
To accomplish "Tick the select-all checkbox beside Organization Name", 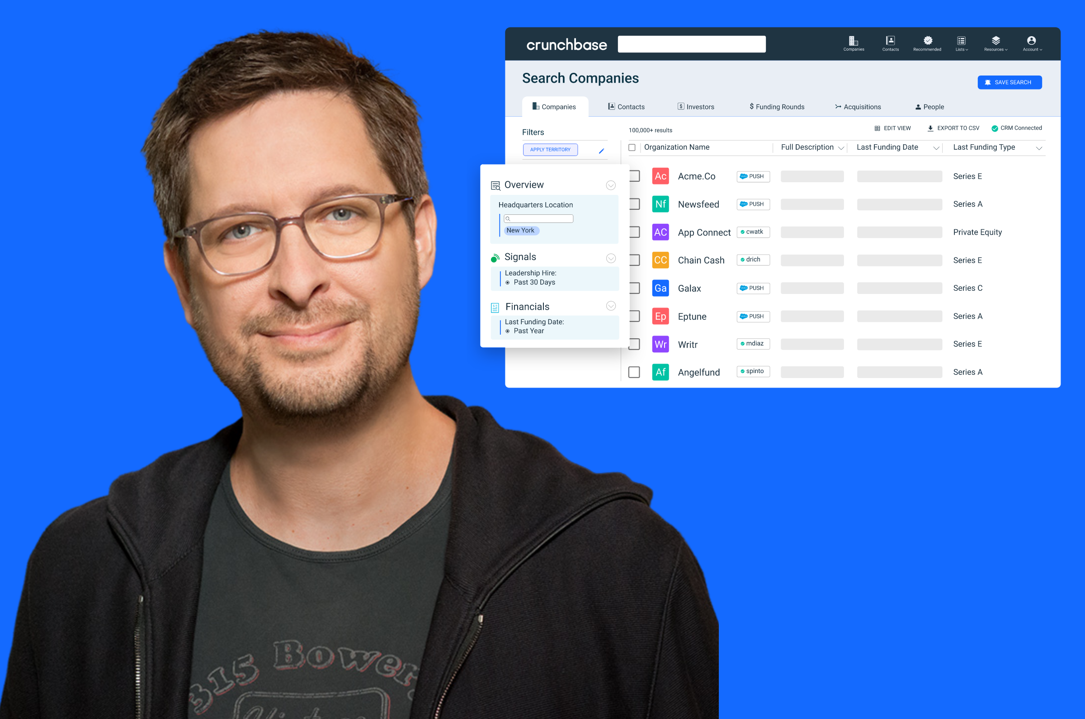I will coord(632,147).
